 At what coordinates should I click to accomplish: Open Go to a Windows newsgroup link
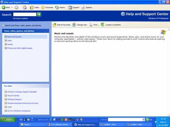pos(19,111)
